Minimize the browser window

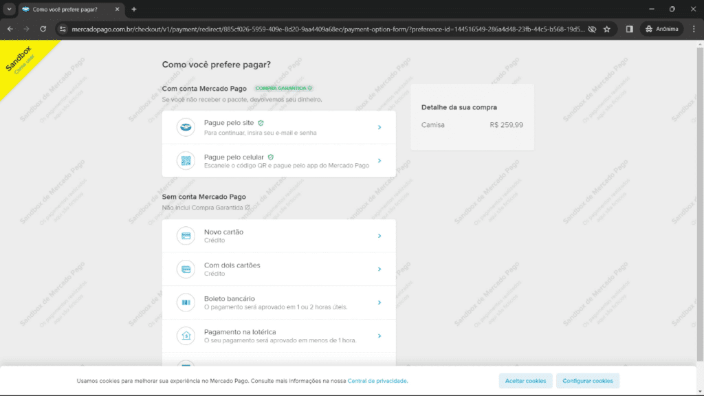pyautogui.click(x=652, y=9)
